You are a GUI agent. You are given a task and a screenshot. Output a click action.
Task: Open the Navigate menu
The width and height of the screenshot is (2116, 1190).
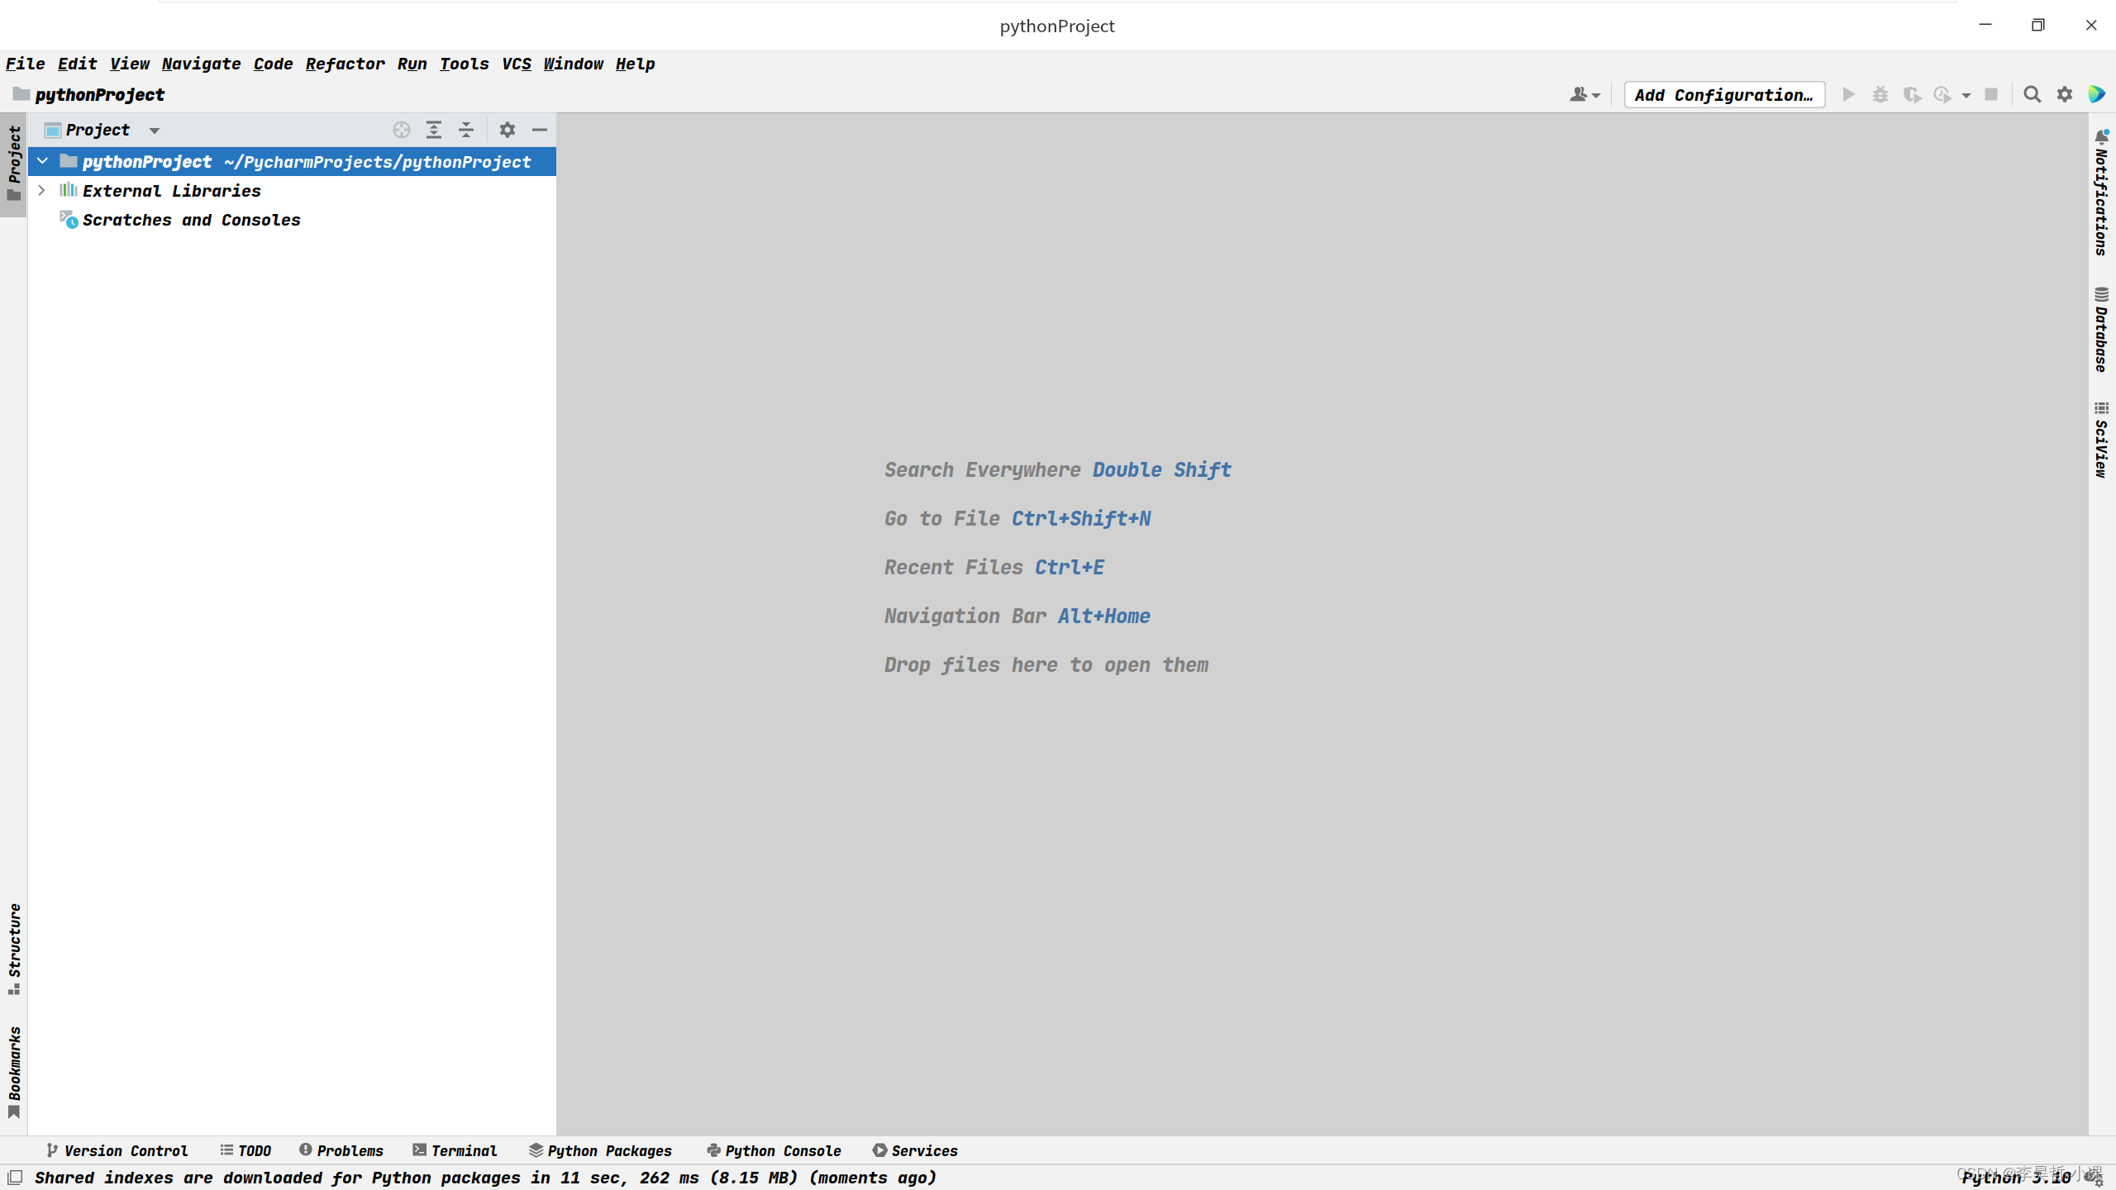click(x=201, y=64)
